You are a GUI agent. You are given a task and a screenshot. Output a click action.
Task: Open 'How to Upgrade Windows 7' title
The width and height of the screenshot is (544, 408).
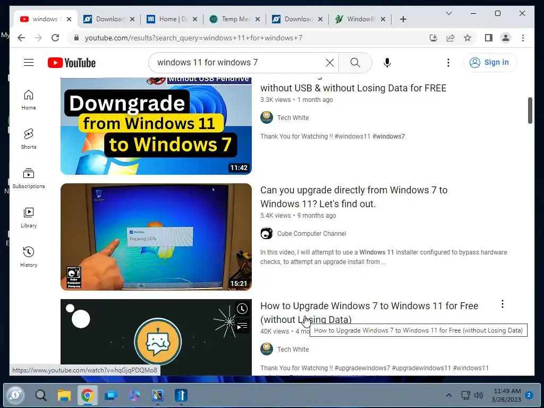pyautogui.click(x=369, y=312)
